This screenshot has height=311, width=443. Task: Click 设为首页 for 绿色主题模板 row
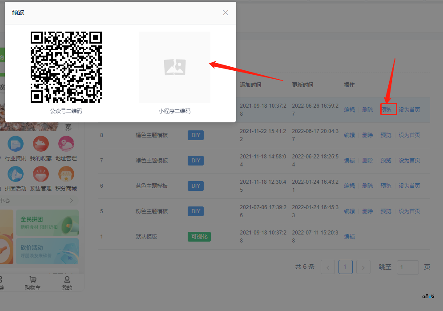[409, 161]
